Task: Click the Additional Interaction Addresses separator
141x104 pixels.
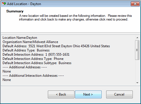Action: tap(33, 76)
